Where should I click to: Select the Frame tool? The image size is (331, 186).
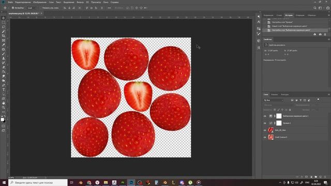[x=4, y=40]
